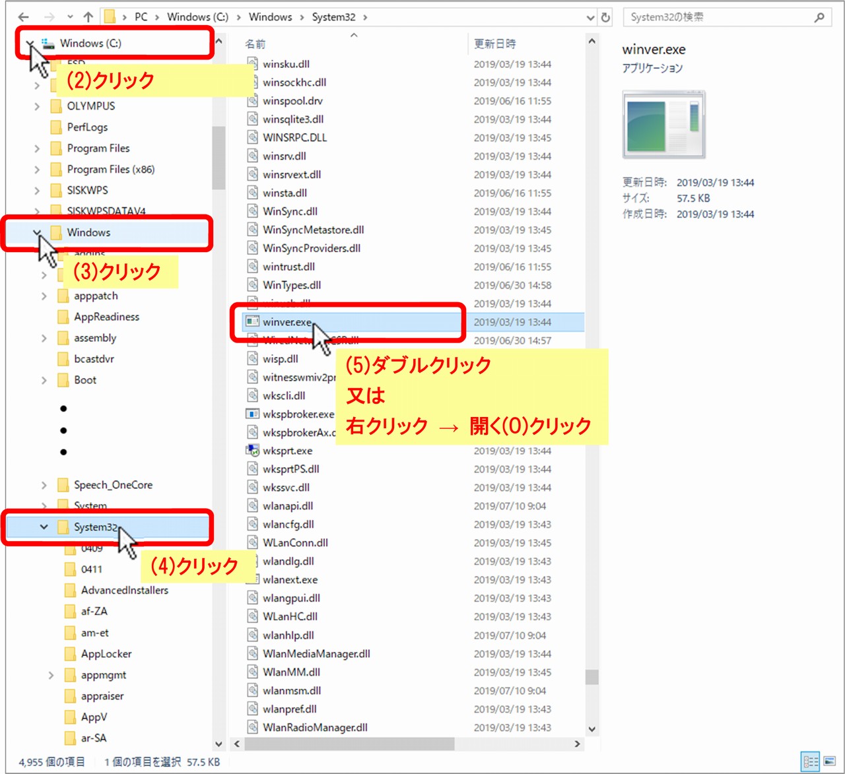Click the file list vertical scrollbar thumb
The height and width of the screenshot is (774, 845).
click(x=592, y=678)
